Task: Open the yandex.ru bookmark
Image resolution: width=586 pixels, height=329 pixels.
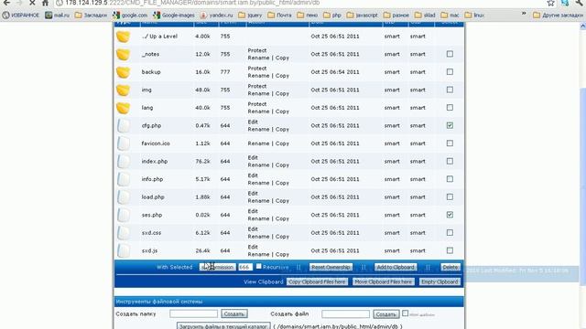Action: pos(216,16)
